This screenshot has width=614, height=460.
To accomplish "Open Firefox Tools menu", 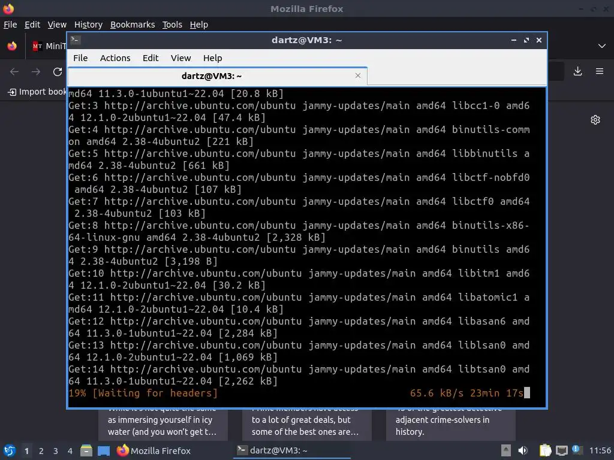I will click(172, 25).
